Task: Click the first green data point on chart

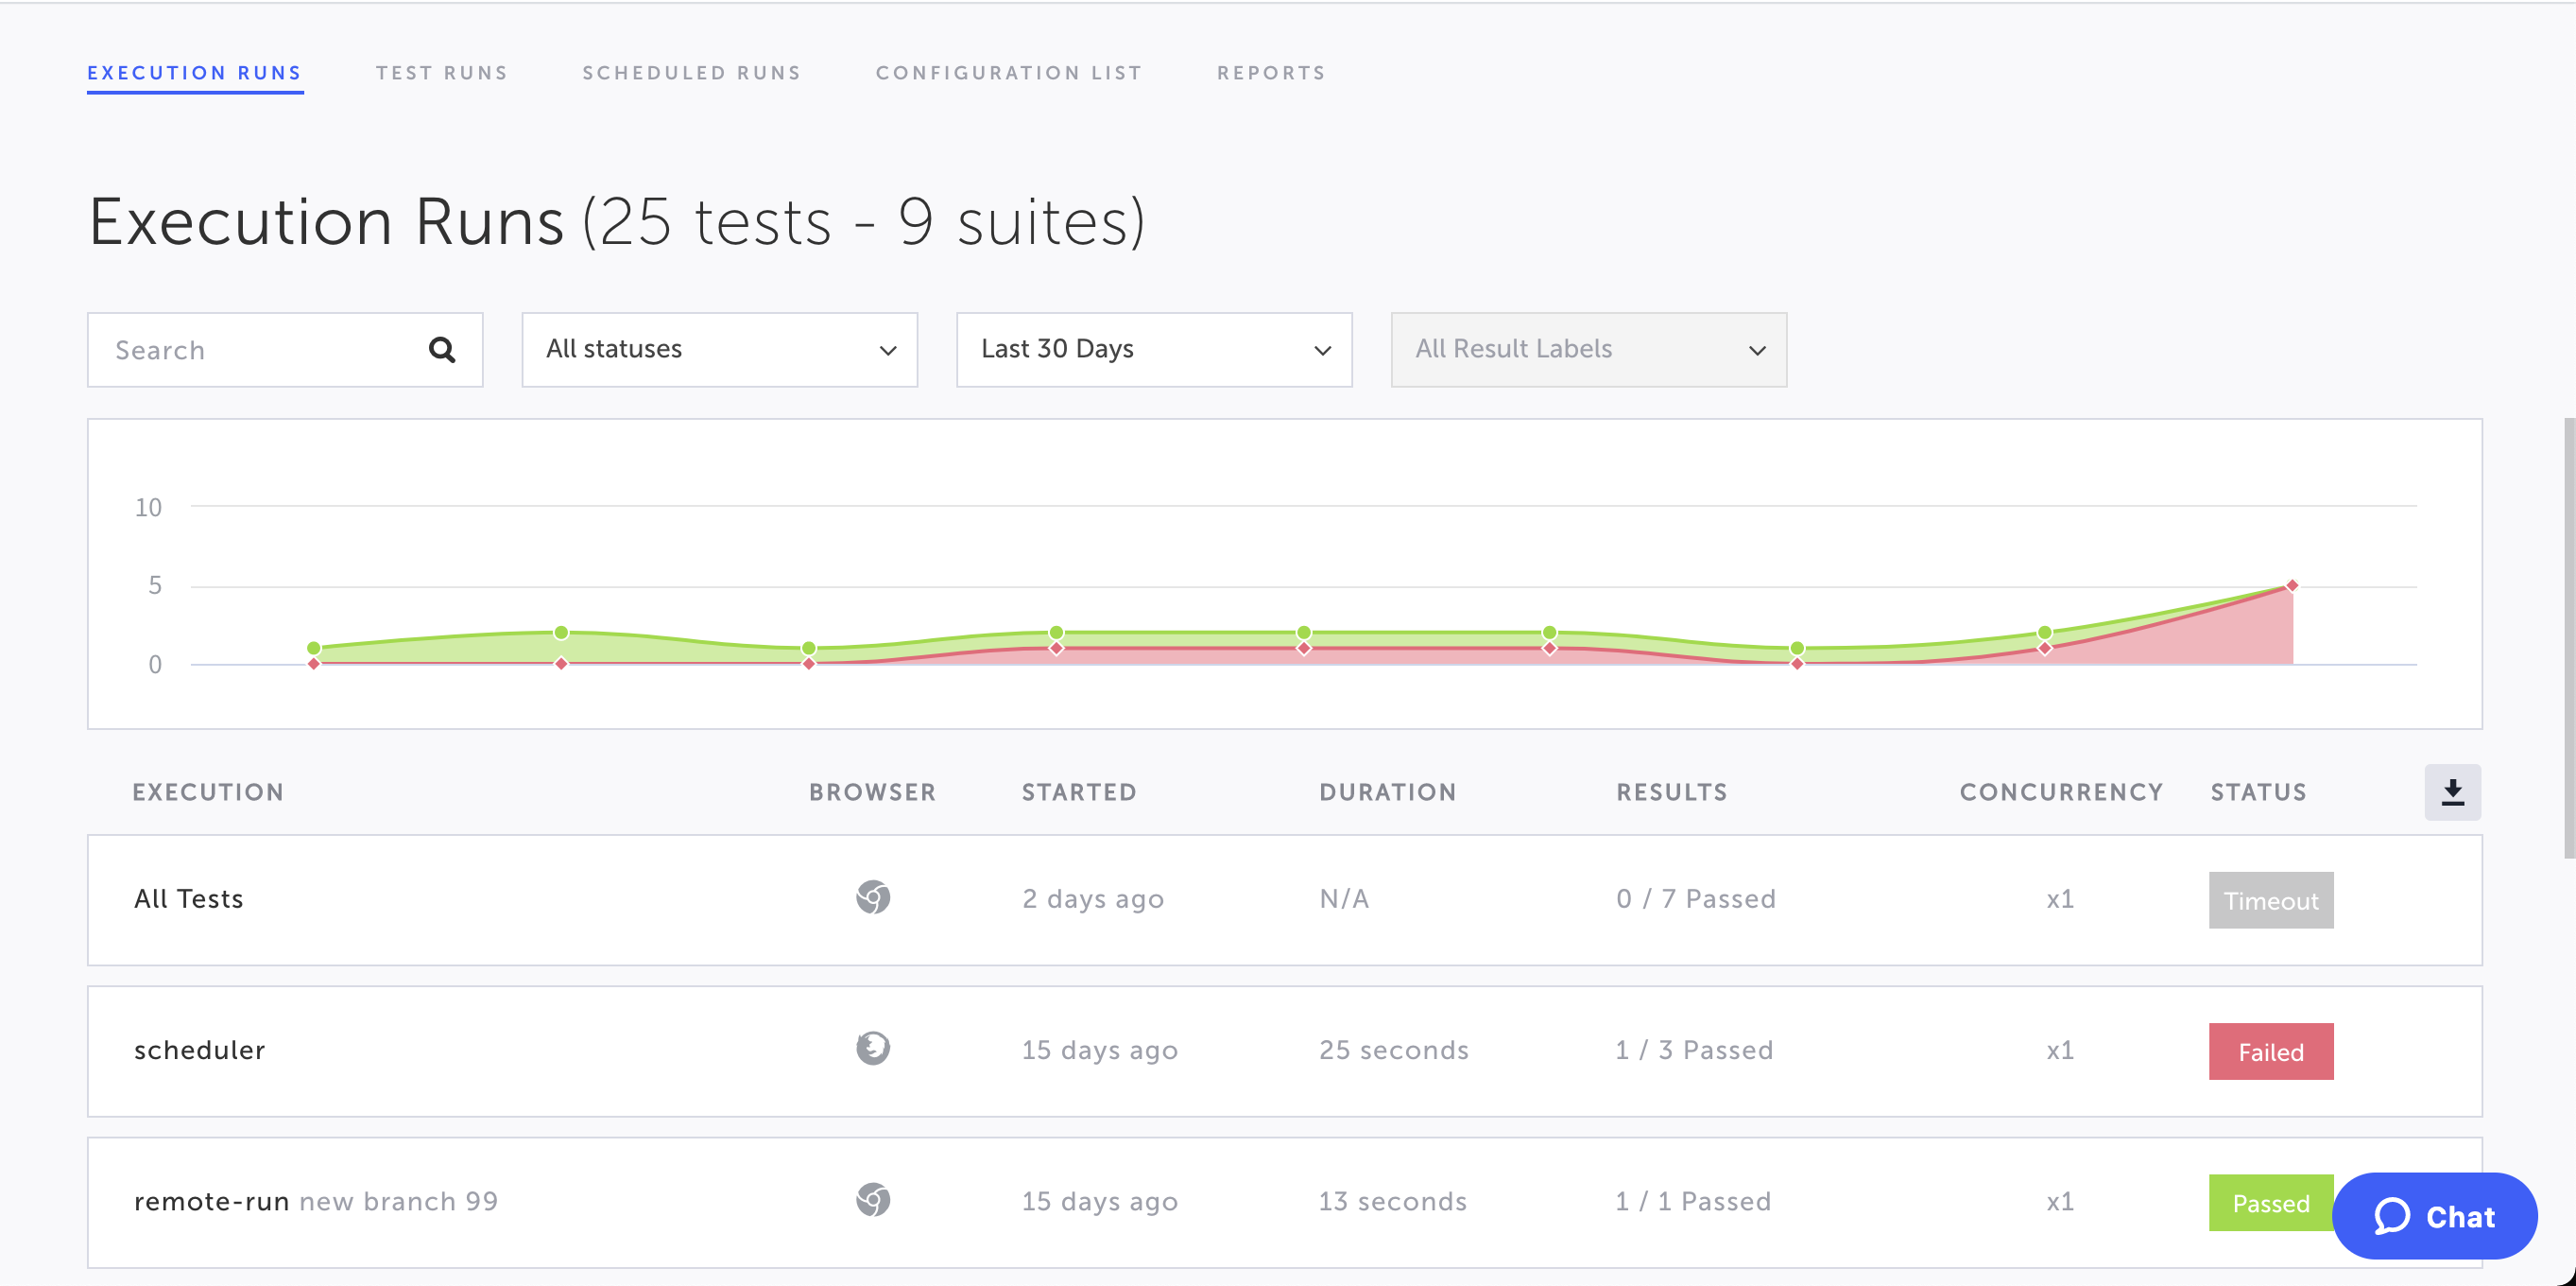Action: [314, 648]
